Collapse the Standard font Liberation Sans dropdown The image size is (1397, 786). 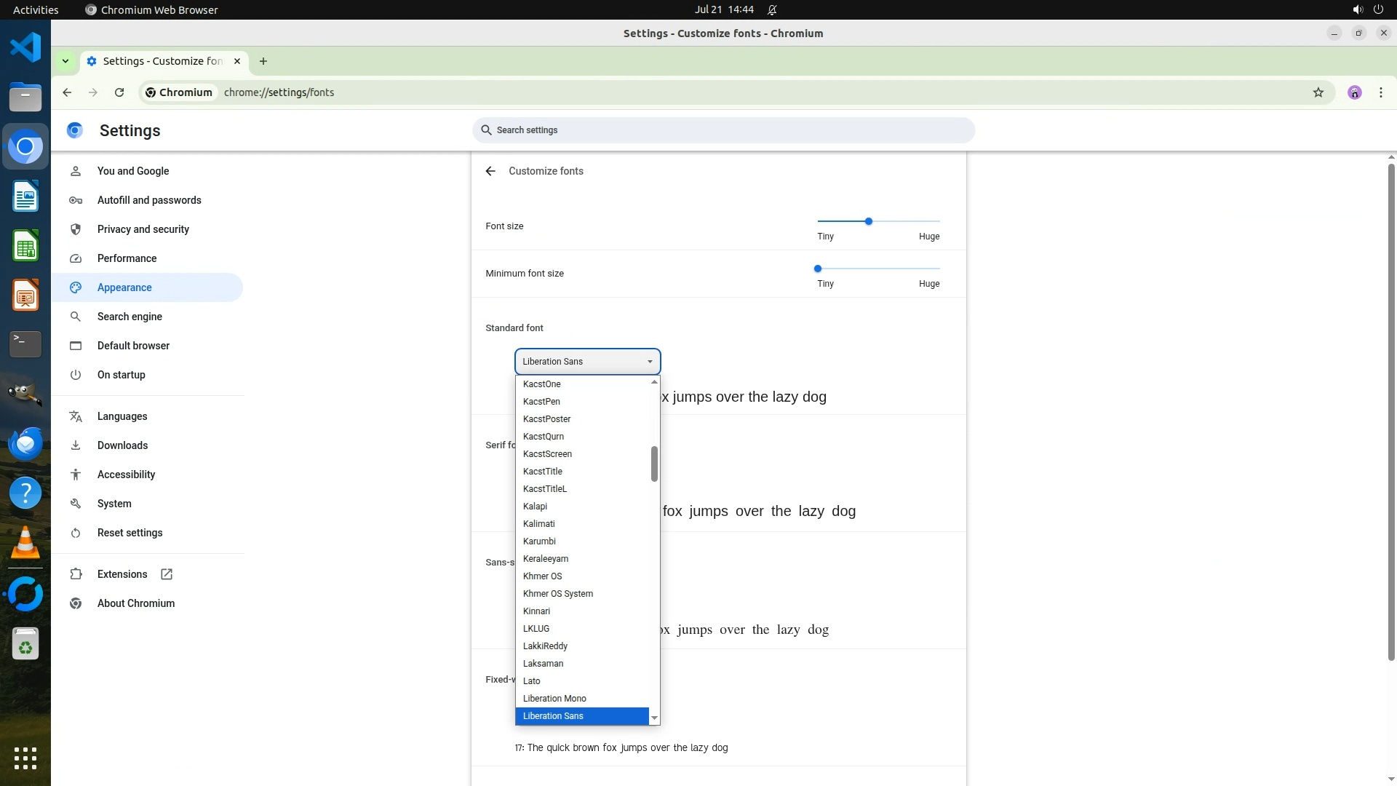[x=587, y=362]
